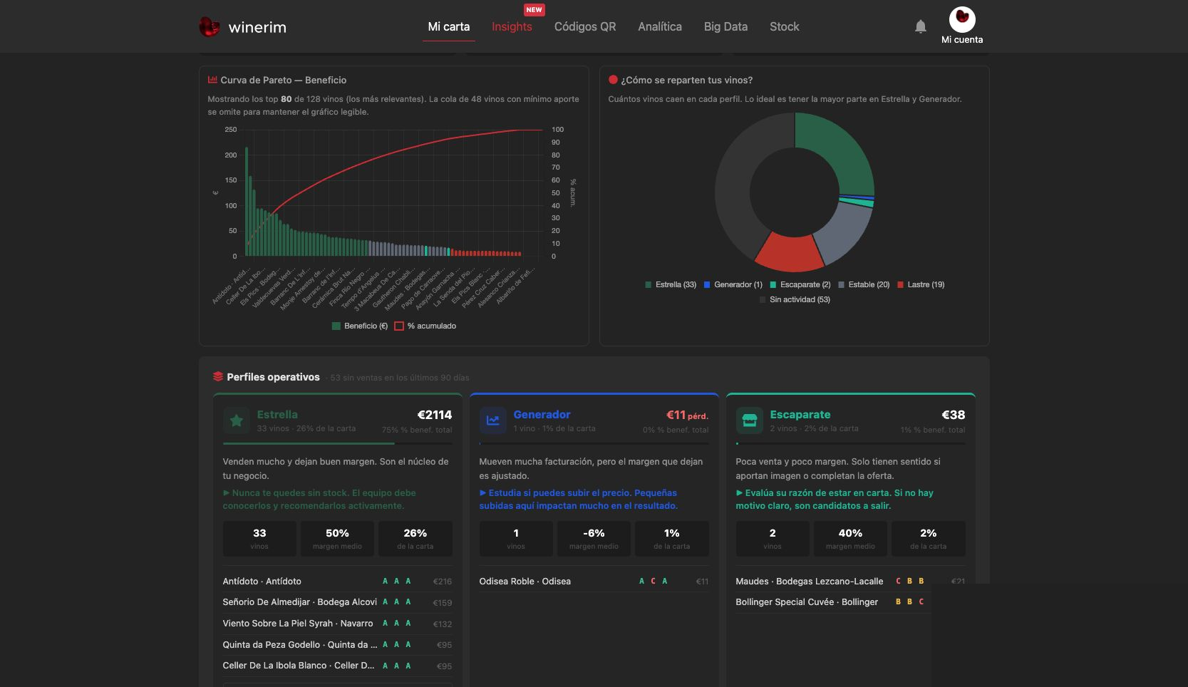Toggle the Beneficio (€) legend series
Image resolution: width=1188 pixels, height=687 pixels.
pos(360,326)
